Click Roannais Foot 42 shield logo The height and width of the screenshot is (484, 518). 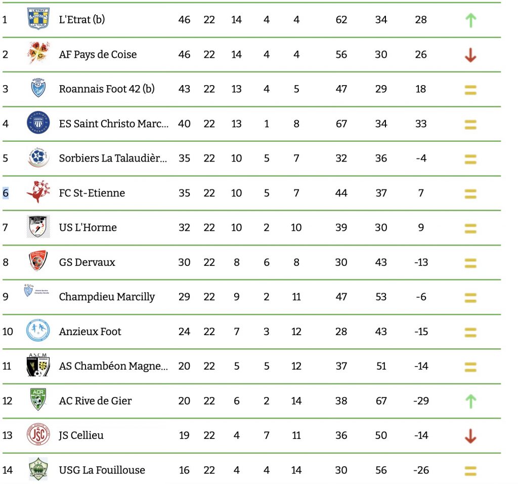pos(38,88)
